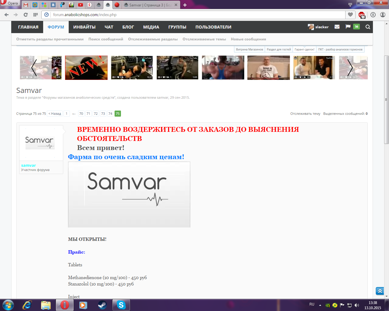Open the forum search magnifier
389x311 pixels.
coord(368,27)
